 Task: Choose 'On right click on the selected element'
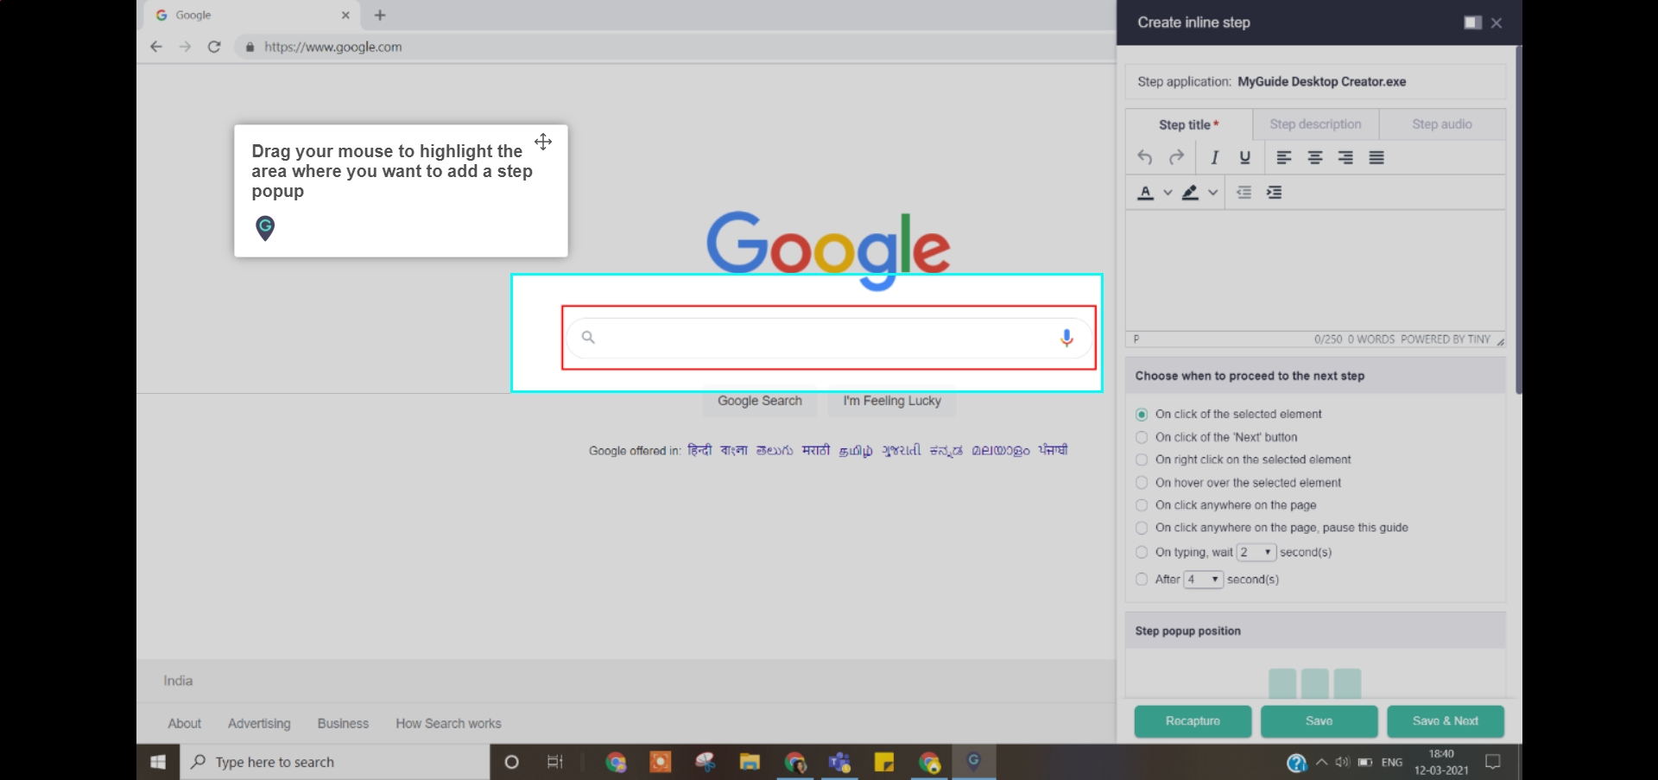(x=1142, y=460)
